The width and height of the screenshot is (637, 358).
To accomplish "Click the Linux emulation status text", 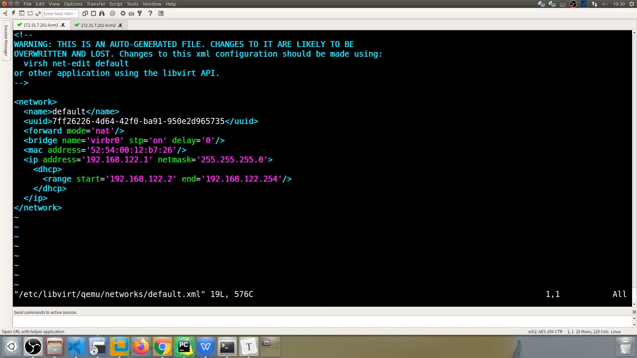I will (x=616, y=331).
